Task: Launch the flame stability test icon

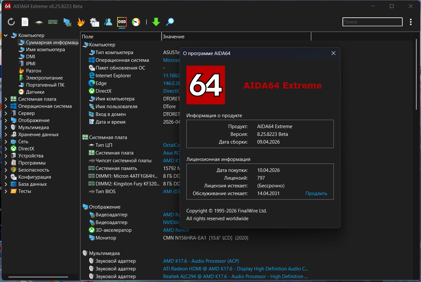Action: (x=81, y=22)
